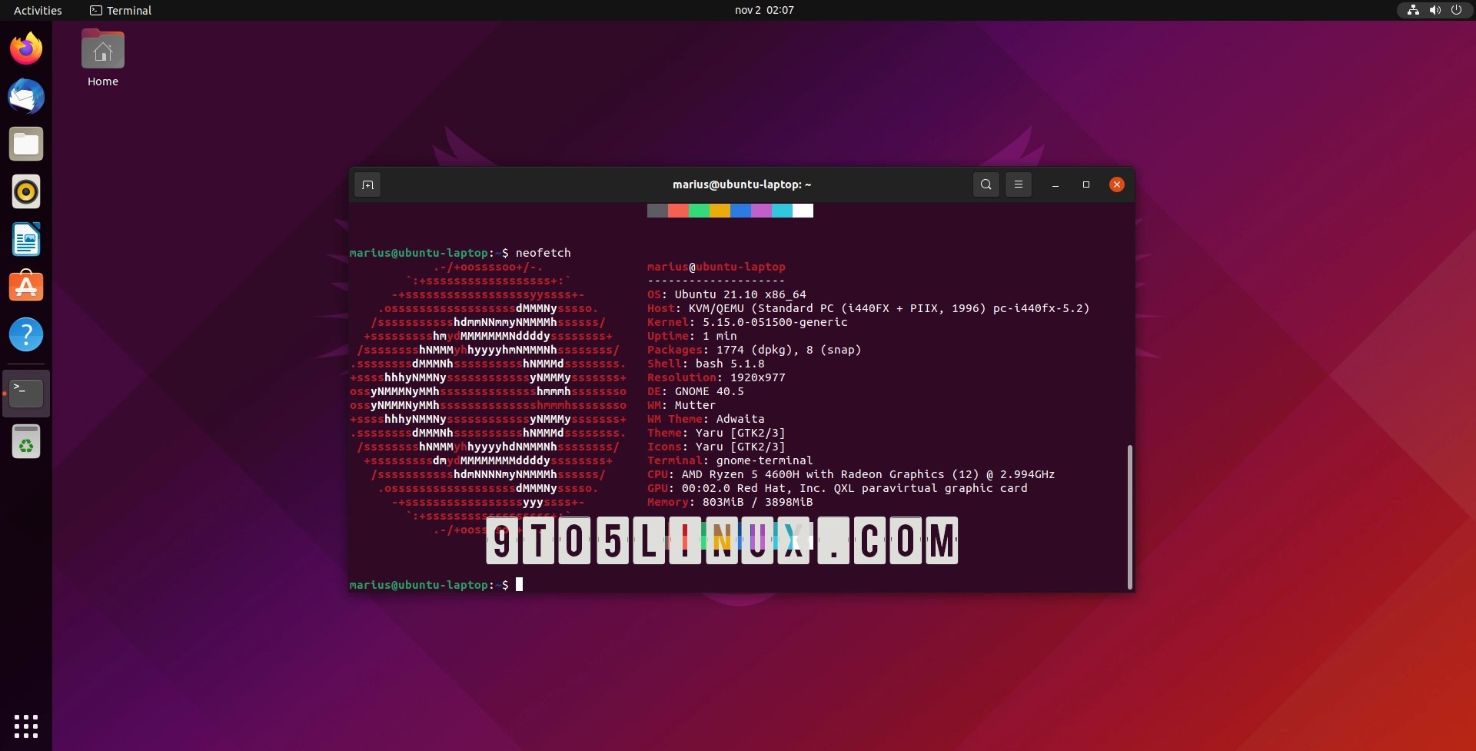The width and height of the screenshot is (1476, 751).
Task: Select the Terminal icon in the dock
Action: point(26,394)
